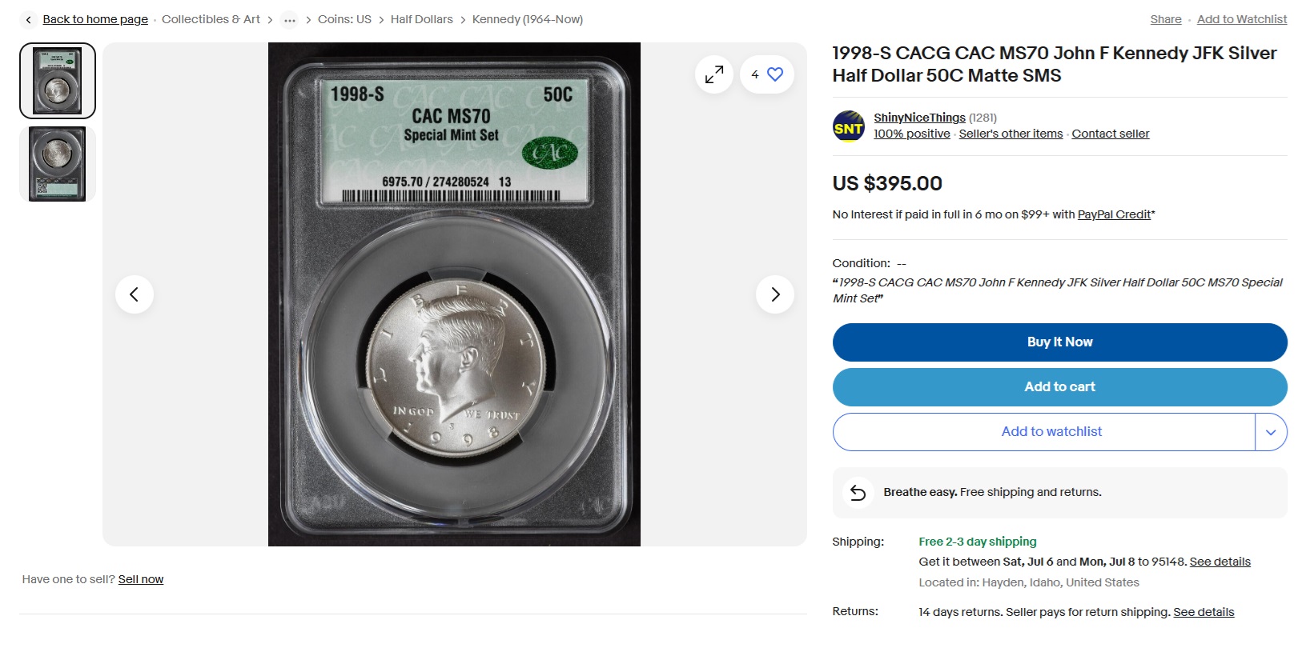The image size is (1314, 648).
Task: Go to the Half Dollars category
Action: [421, 19]
